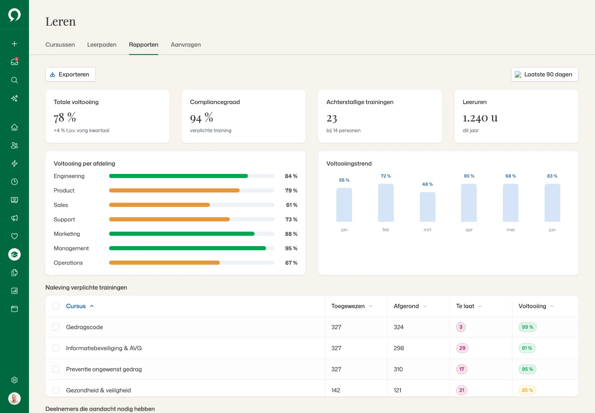Open search from the sidebar
Image resolution: width=595 pixels, height=413 pixels.
point(15,80)
